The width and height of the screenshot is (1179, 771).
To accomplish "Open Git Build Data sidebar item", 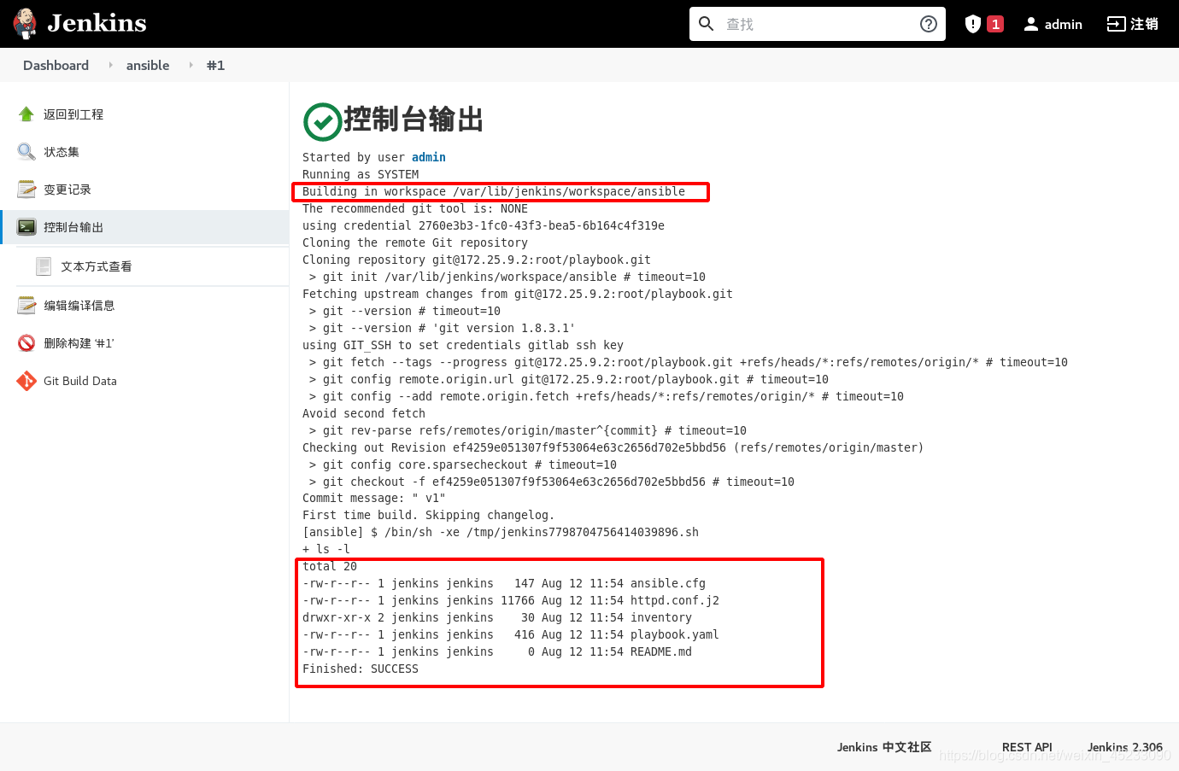I will click(80, 381).
